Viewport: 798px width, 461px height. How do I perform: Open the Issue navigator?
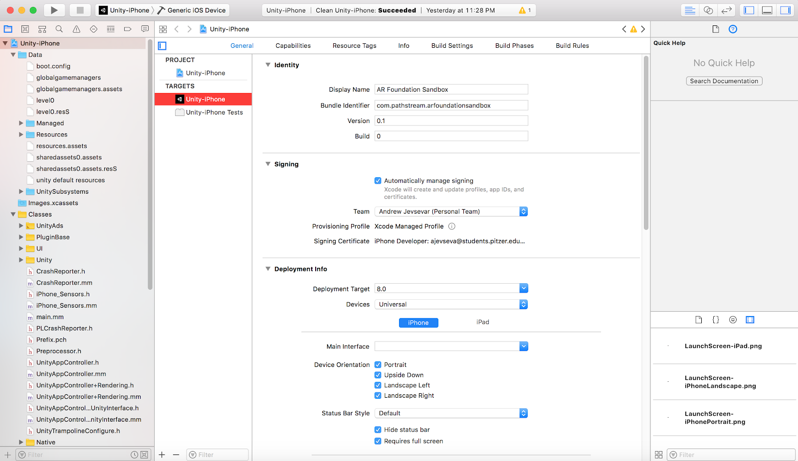[x=76, y=29]
